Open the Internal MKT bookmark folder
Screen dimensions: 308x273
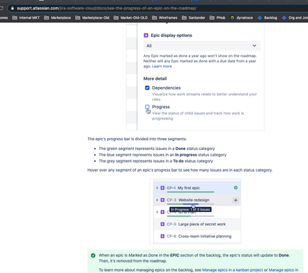click(x=26, y=17)
